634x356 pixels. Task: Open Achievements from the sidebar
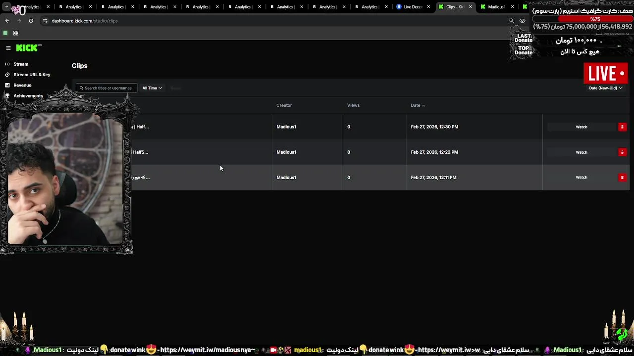[28, 96]
